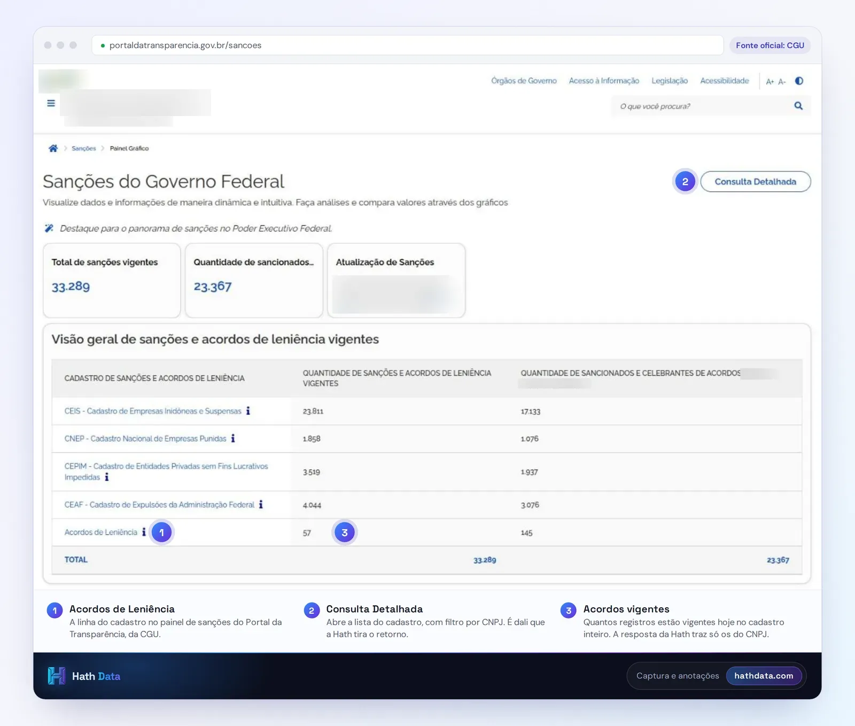Click the home breadcrumb icon
Screen dimensions: 855x726
53,149
